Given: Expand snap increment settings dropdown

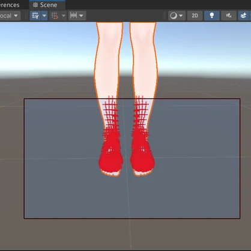Looking at the screenshot, I should 82,16.
